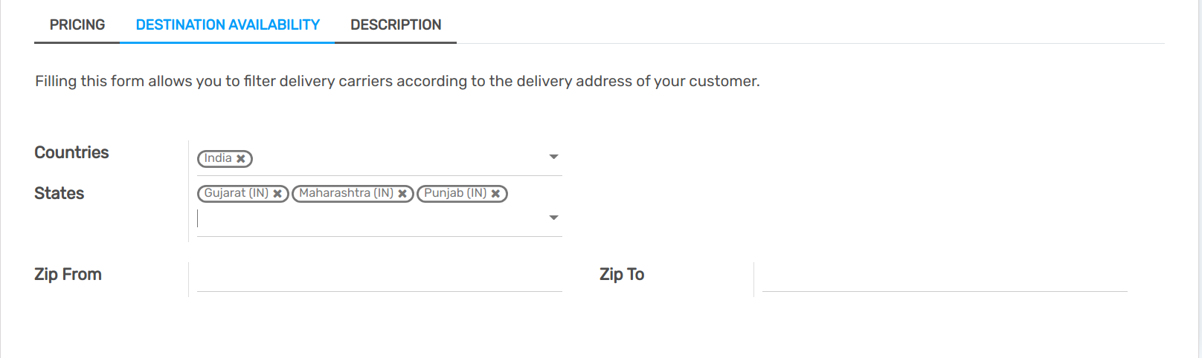Click the Zip To field label
The image size is (1202, 358).
click(622, 274)
